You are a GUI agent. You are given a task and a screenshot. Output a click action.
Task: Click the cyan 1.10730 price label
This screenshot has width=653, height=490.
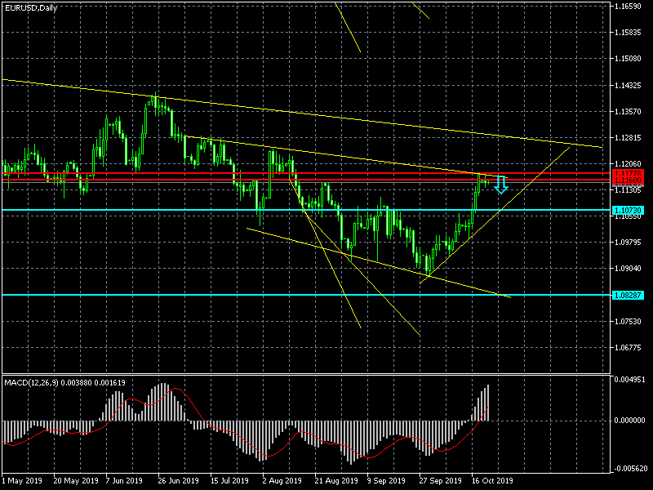coord(627,210)
